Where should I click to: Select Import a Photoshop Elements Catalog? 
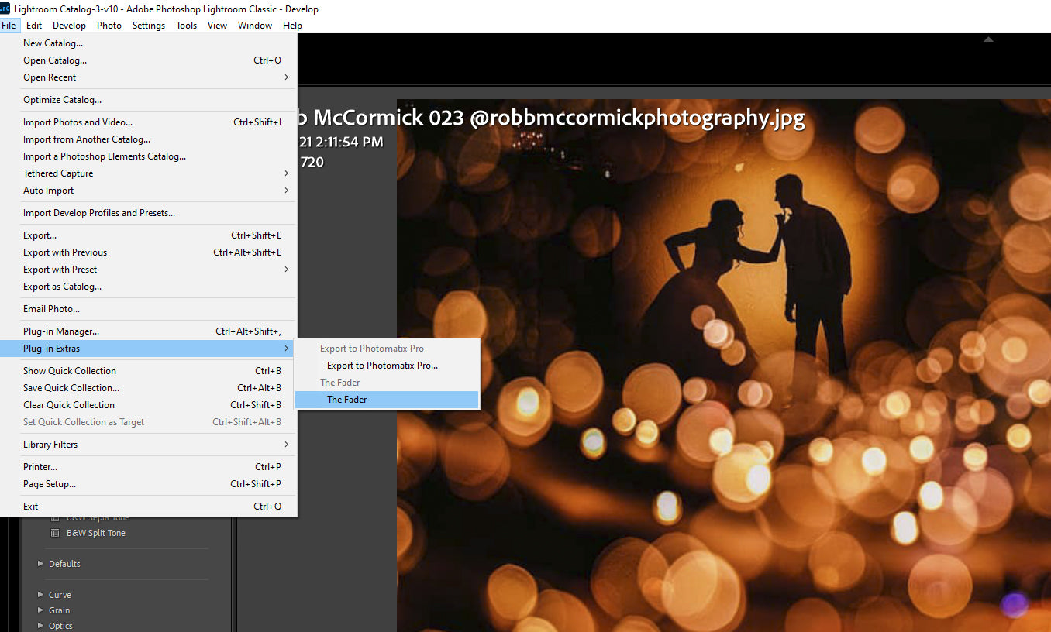click(148, 156)
